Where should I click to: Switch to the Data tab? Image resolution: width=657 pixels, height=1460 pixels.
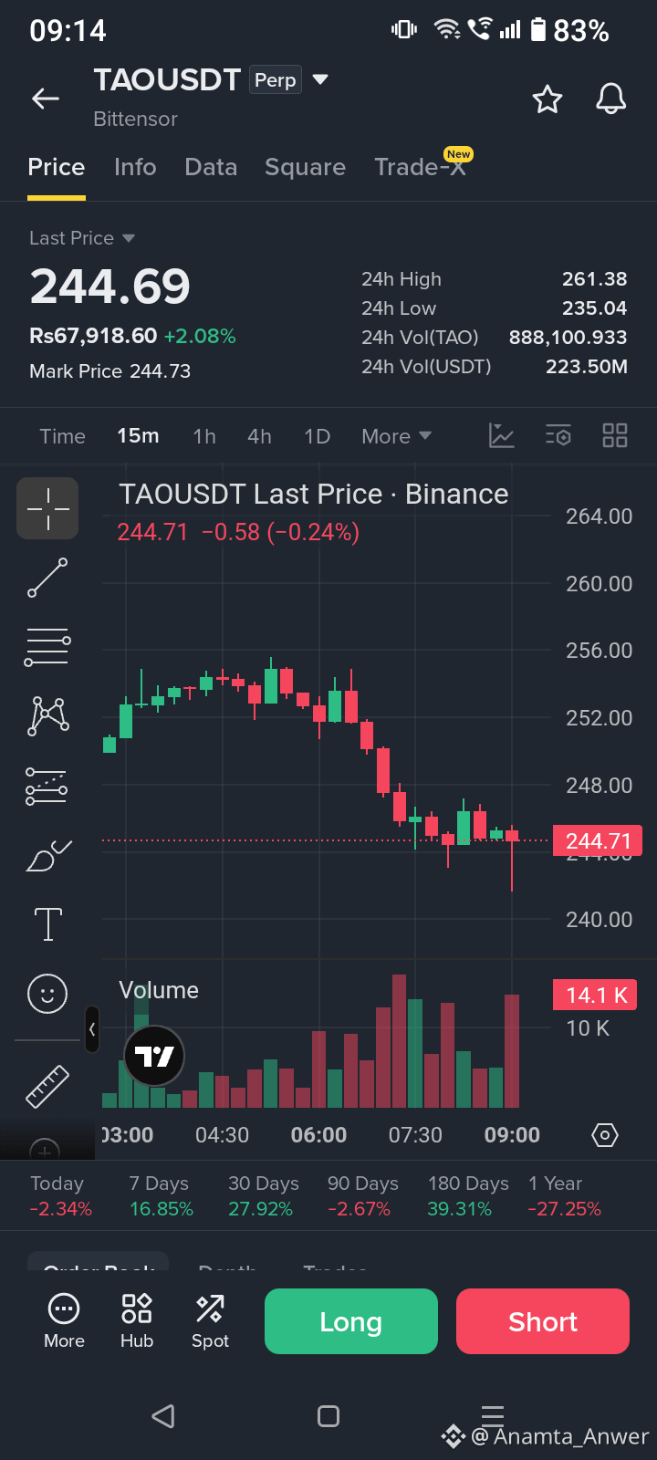211,167
